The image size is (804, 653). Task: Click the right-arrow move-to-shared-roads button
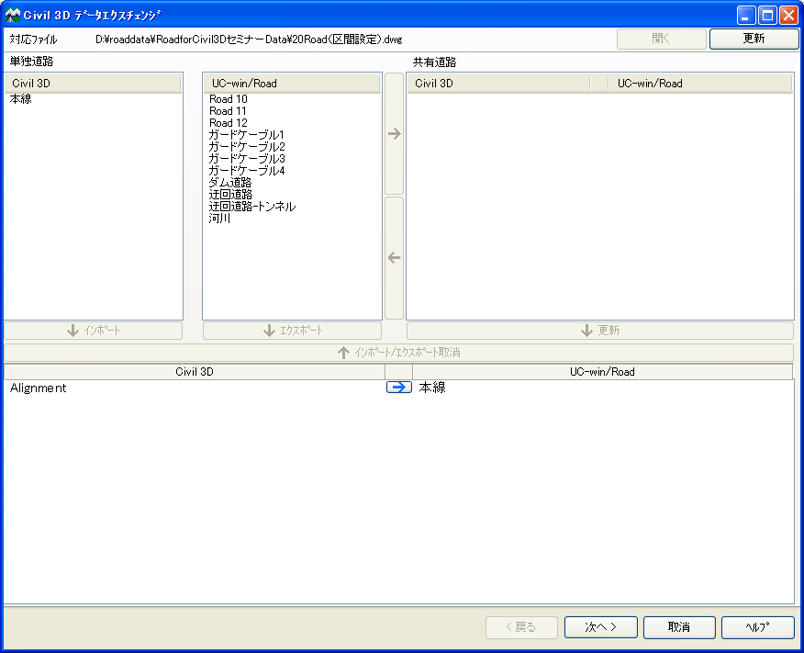(x=394, y=134)
